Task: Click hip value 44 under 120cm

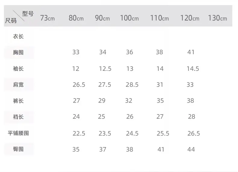Action: 191,149
